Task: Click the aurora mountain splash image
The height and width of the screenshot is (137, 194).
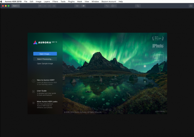Action: (115, 73)
